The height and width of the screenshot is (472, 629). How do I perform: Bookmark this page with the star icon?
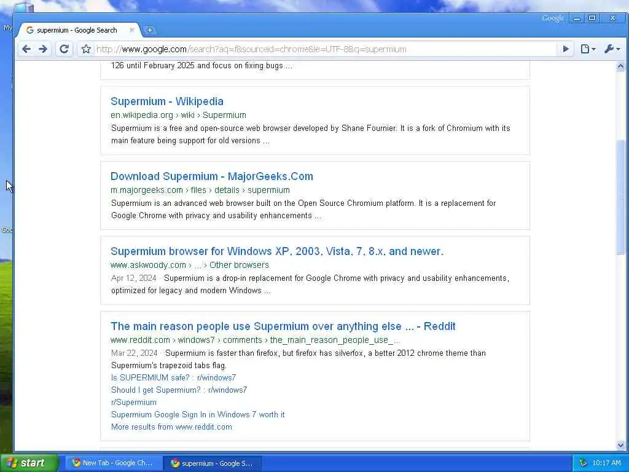pyautogui.click(x=86, y=49)
